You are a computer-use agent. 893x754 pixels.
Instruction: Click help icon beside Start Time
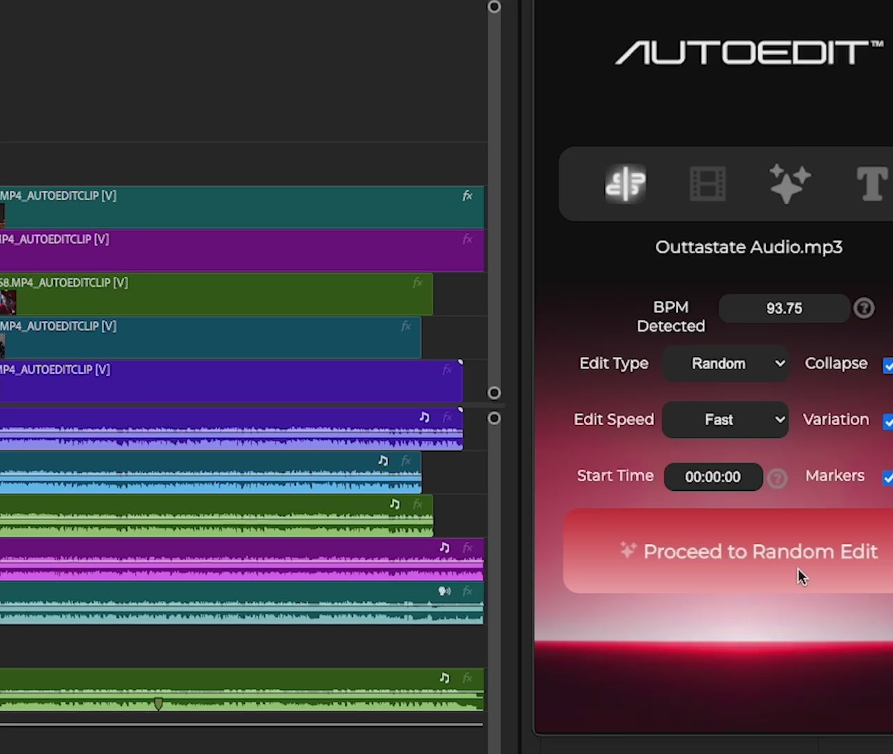click(777, 478)
